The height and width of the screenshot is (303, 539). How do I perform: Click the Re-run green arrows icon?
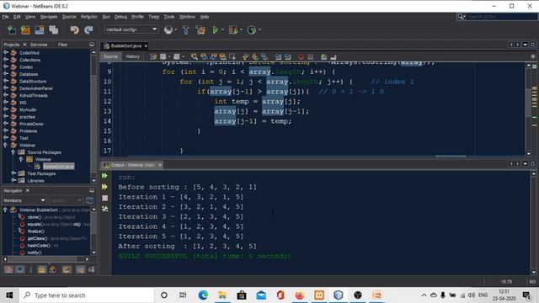[104, 176]
